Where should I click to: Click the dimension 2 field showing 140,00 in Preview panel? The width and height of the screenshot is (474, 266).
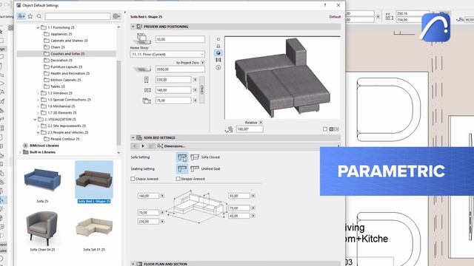coord(173,90)
